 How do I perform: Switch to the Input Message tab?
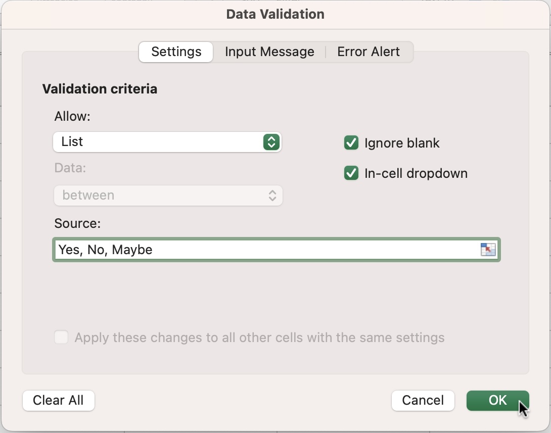pyautogui.click(x=269, y=52)
